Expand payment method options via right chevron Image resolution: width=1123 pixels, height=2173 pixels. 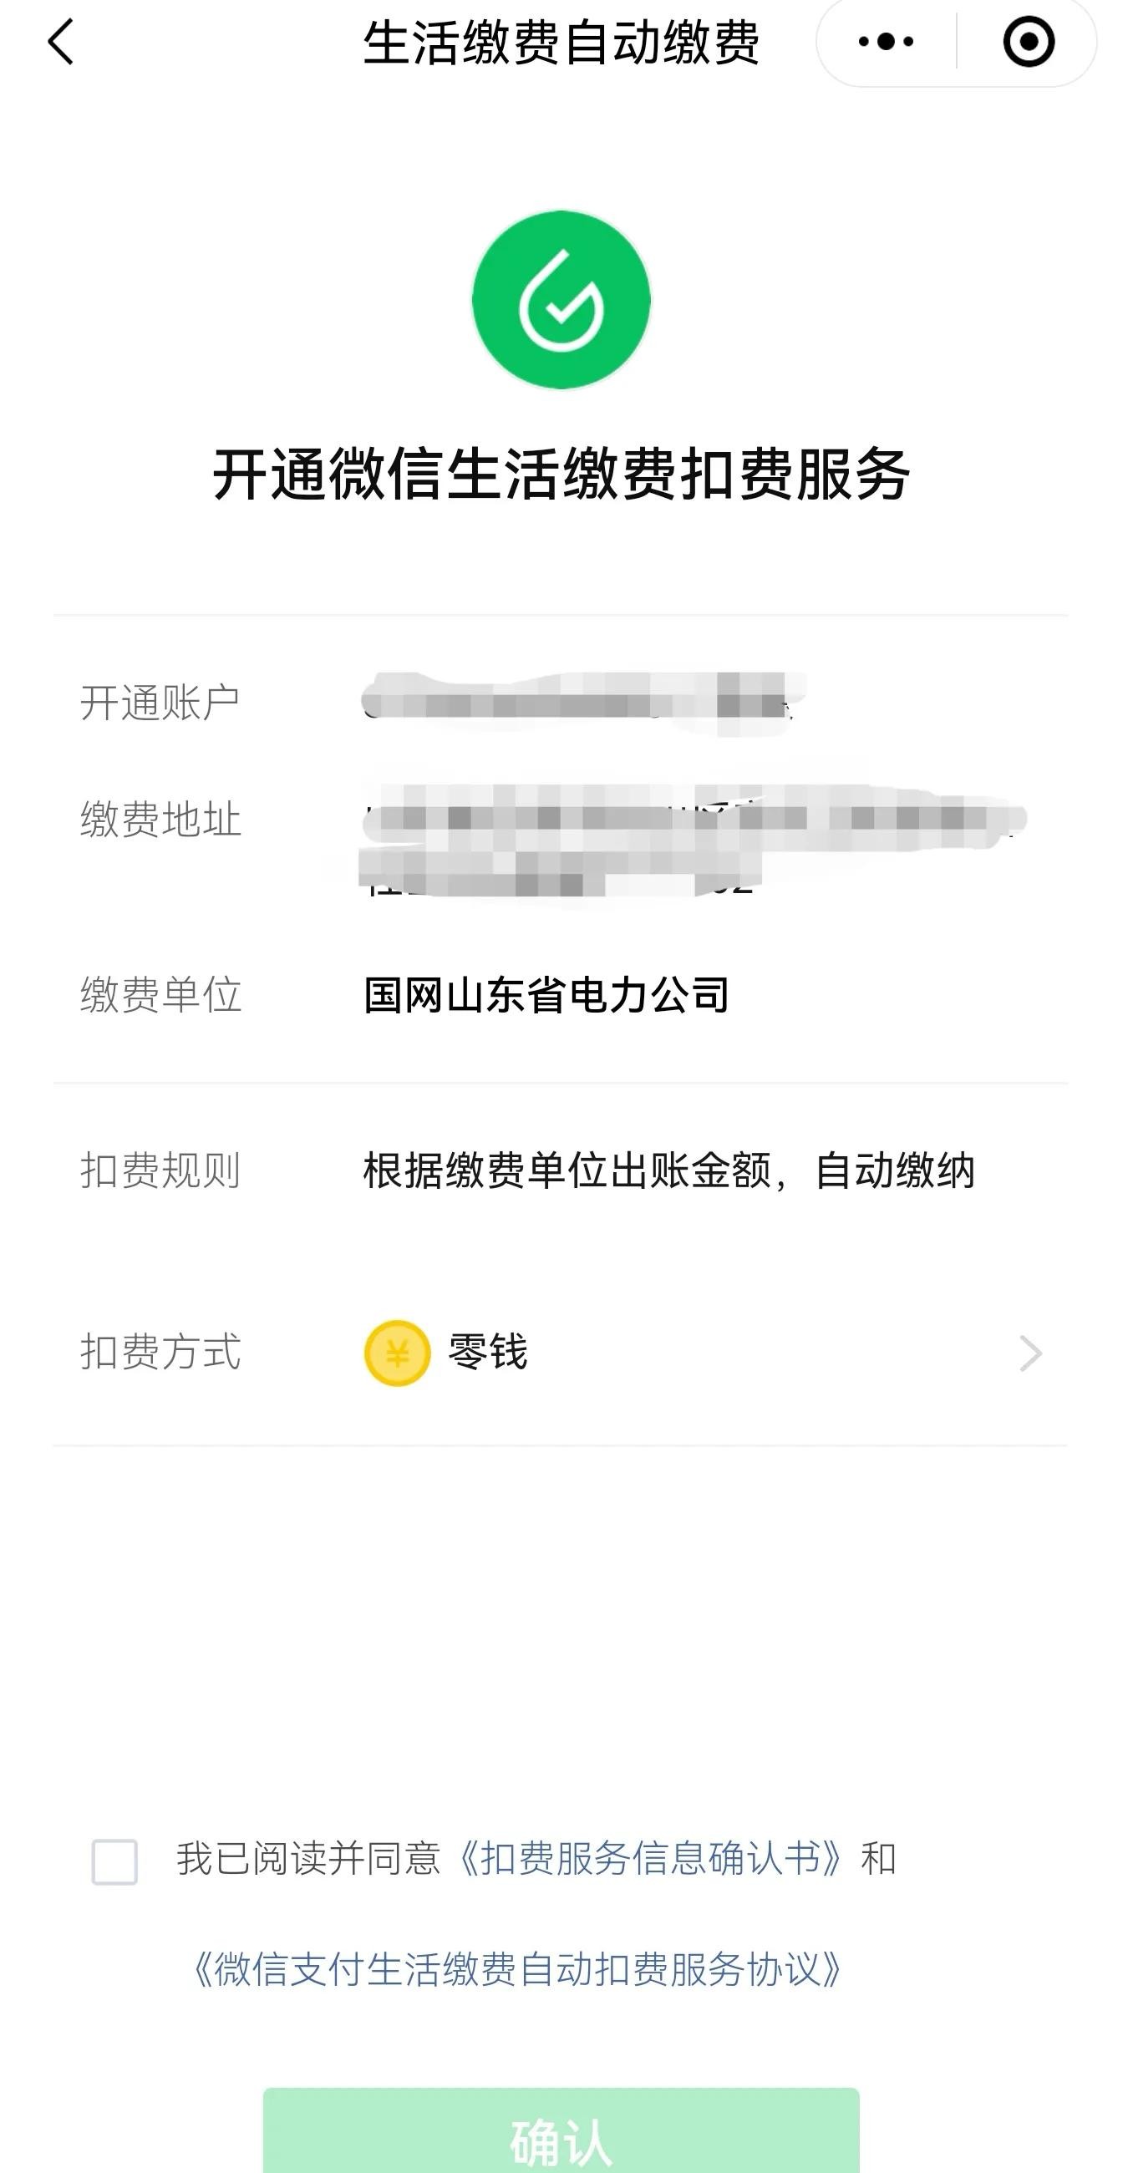pos(1030,1353)
